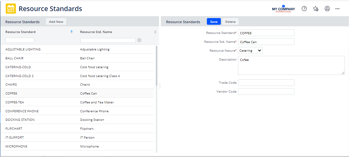The image size is (349, 157).
Task: Open the help question mark icon
Action: (304, 9)
